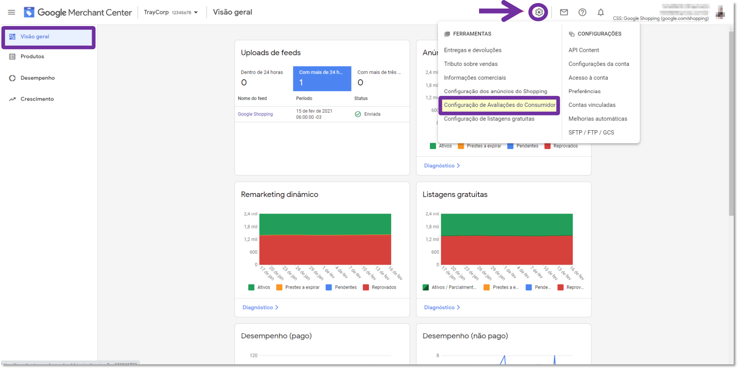
Task: Open Diagnóstico link under Anúncios card
Action: tap(442, 166)
